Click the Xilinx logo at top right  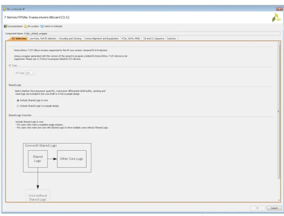tap(276, 18)
